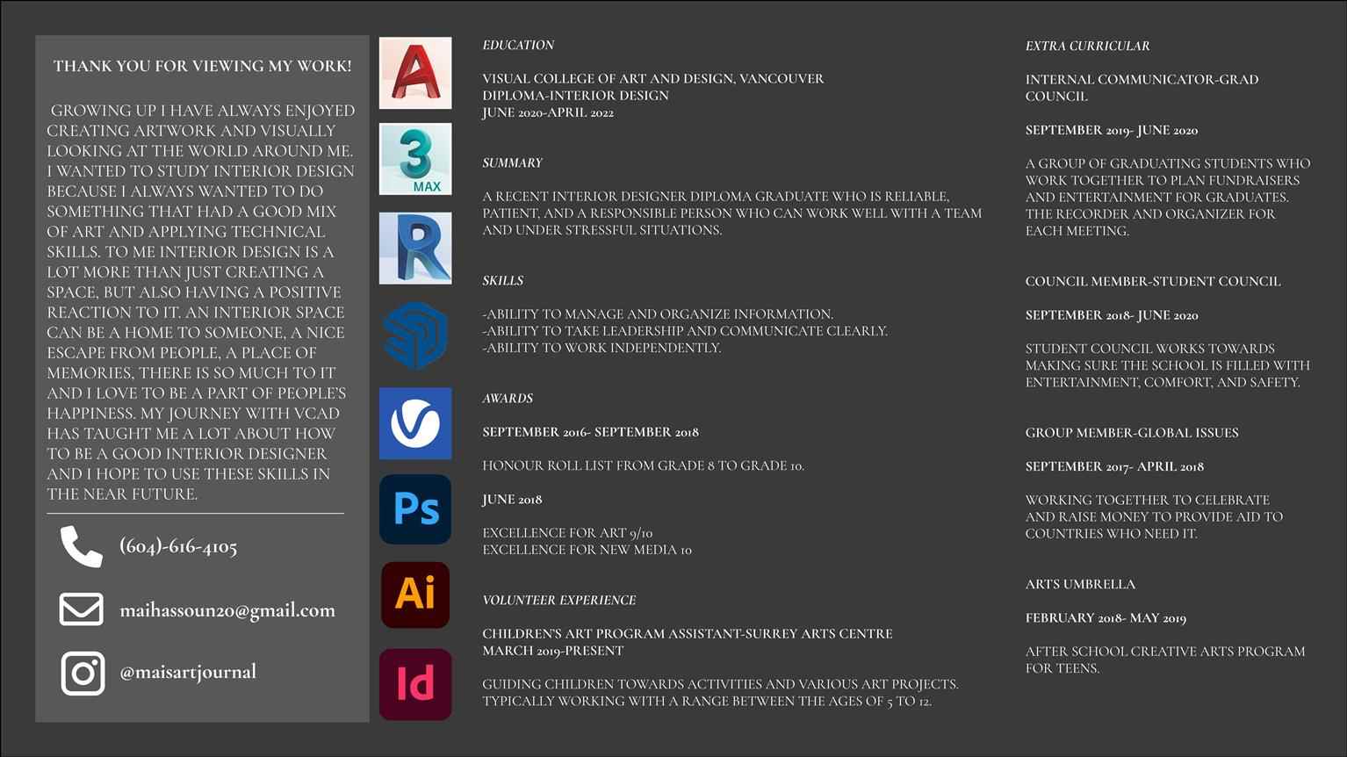The width and height of the screenshot is (1347, 757).
Task: Click 'MARCH 2019-PRESENT' date
Action: click(552, 651)
